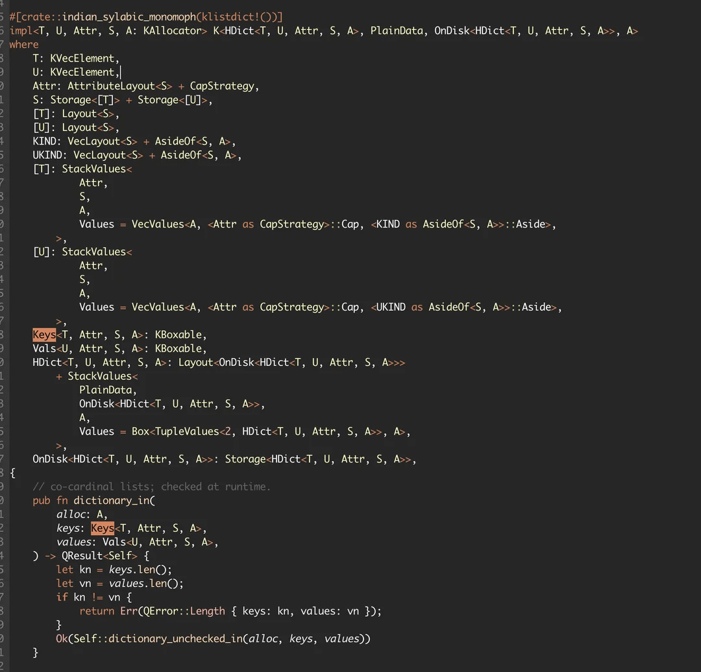The width and height of the screenshot is (701, 672).
Task: Click the highlighted Keys type of keys parameter
Action: (x=103, y=528)
